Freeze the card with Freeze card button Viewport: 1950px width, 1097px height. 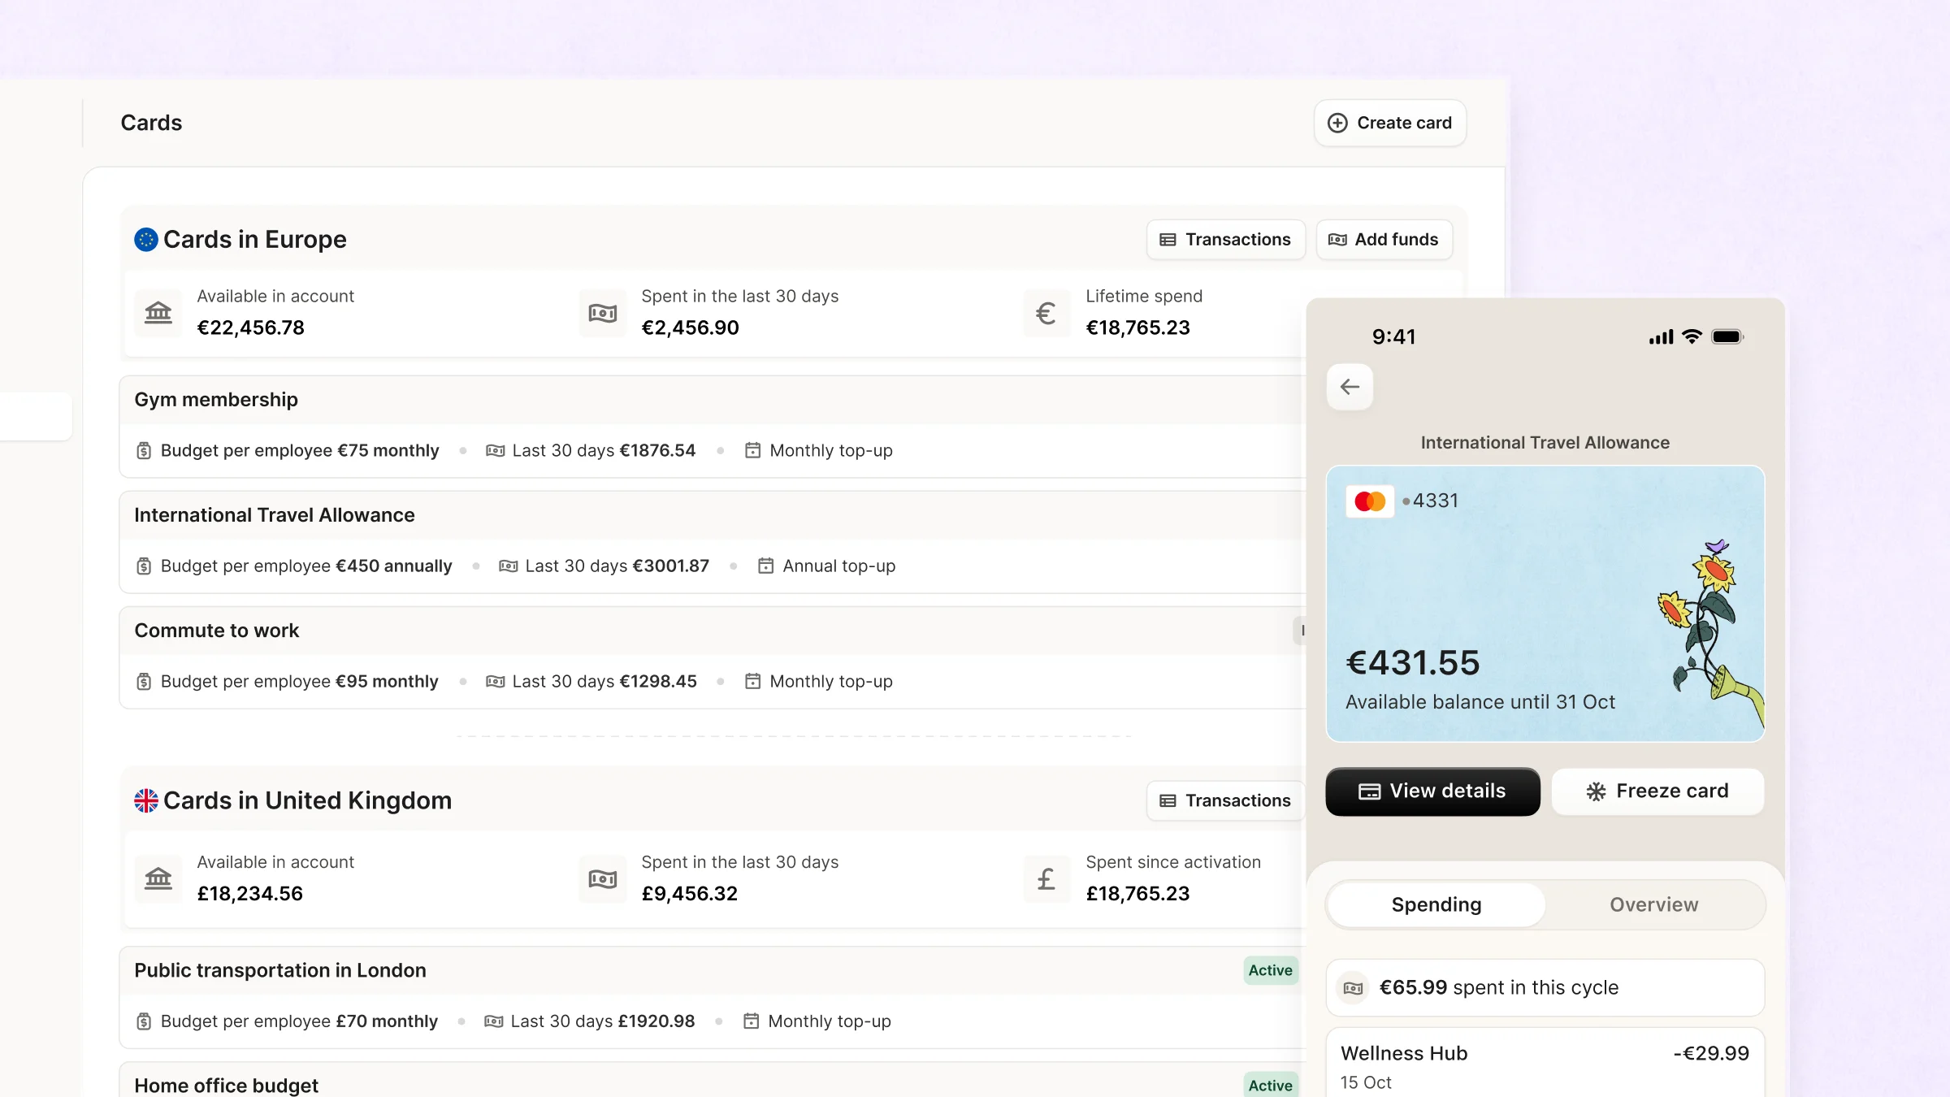point(1657,791)
